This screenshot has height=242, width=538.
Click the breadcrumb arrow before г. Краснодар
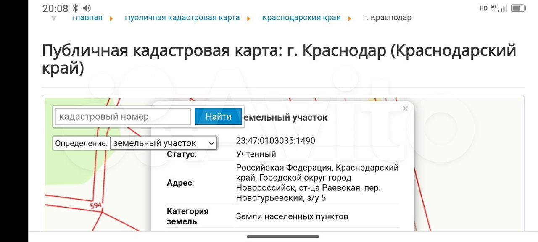point(350,18)
